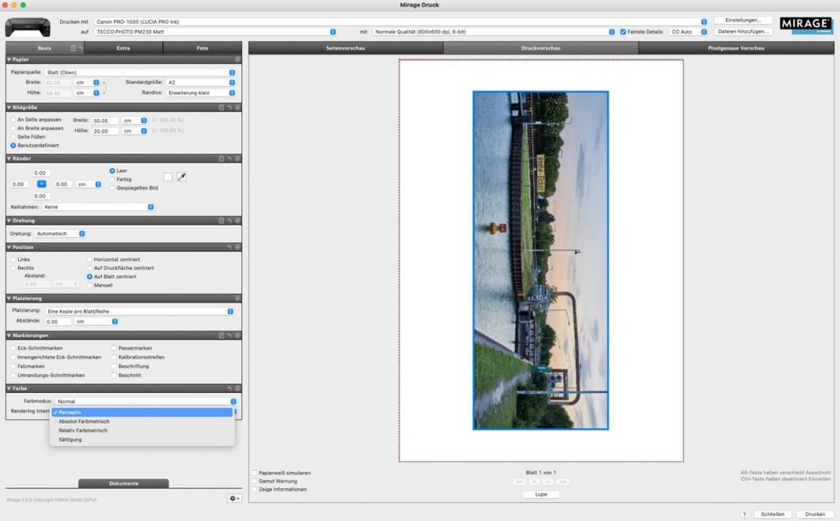Click the paper width-height link bracket

104,88
